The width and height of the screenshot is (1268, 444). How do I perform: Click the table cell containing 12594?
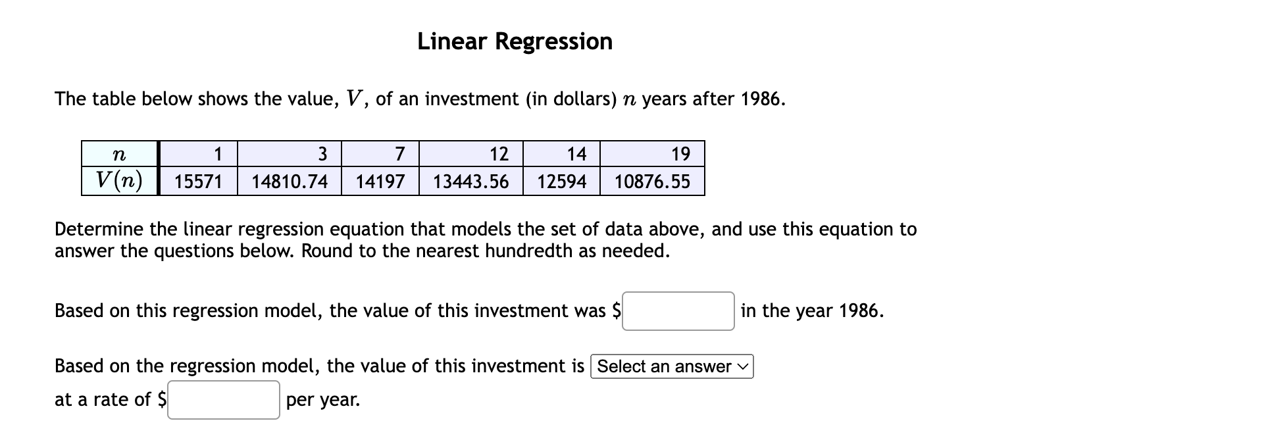click(560, 182)
